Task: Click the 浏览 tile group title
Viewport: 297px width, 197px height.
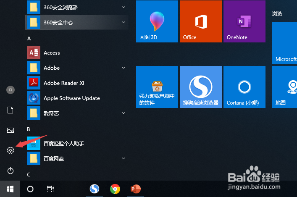Action: [x=277, y=13]
